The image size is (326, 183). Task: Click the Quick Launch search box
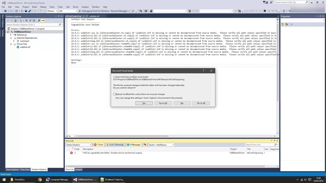tap(292, 2)
